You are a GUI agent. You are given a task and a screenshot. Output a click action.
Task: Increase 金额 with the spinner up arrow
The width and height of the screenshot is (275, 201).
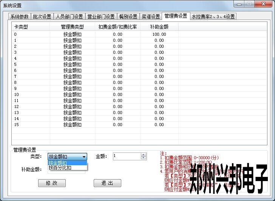tap(143, 154)
